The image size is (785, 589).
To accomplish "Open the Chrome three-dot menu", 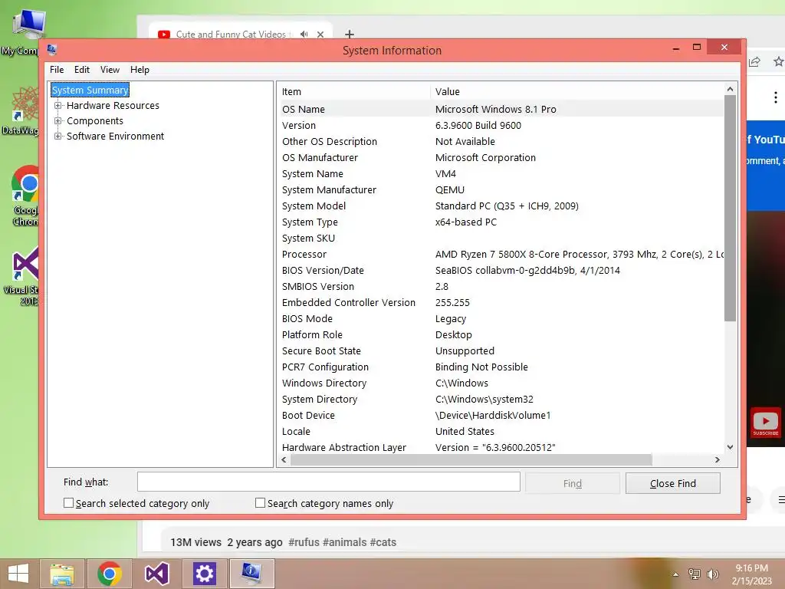I will click(776, 97).
